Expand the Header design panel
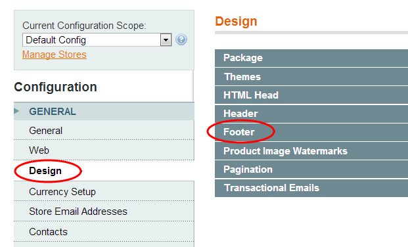 coord(311,114)
